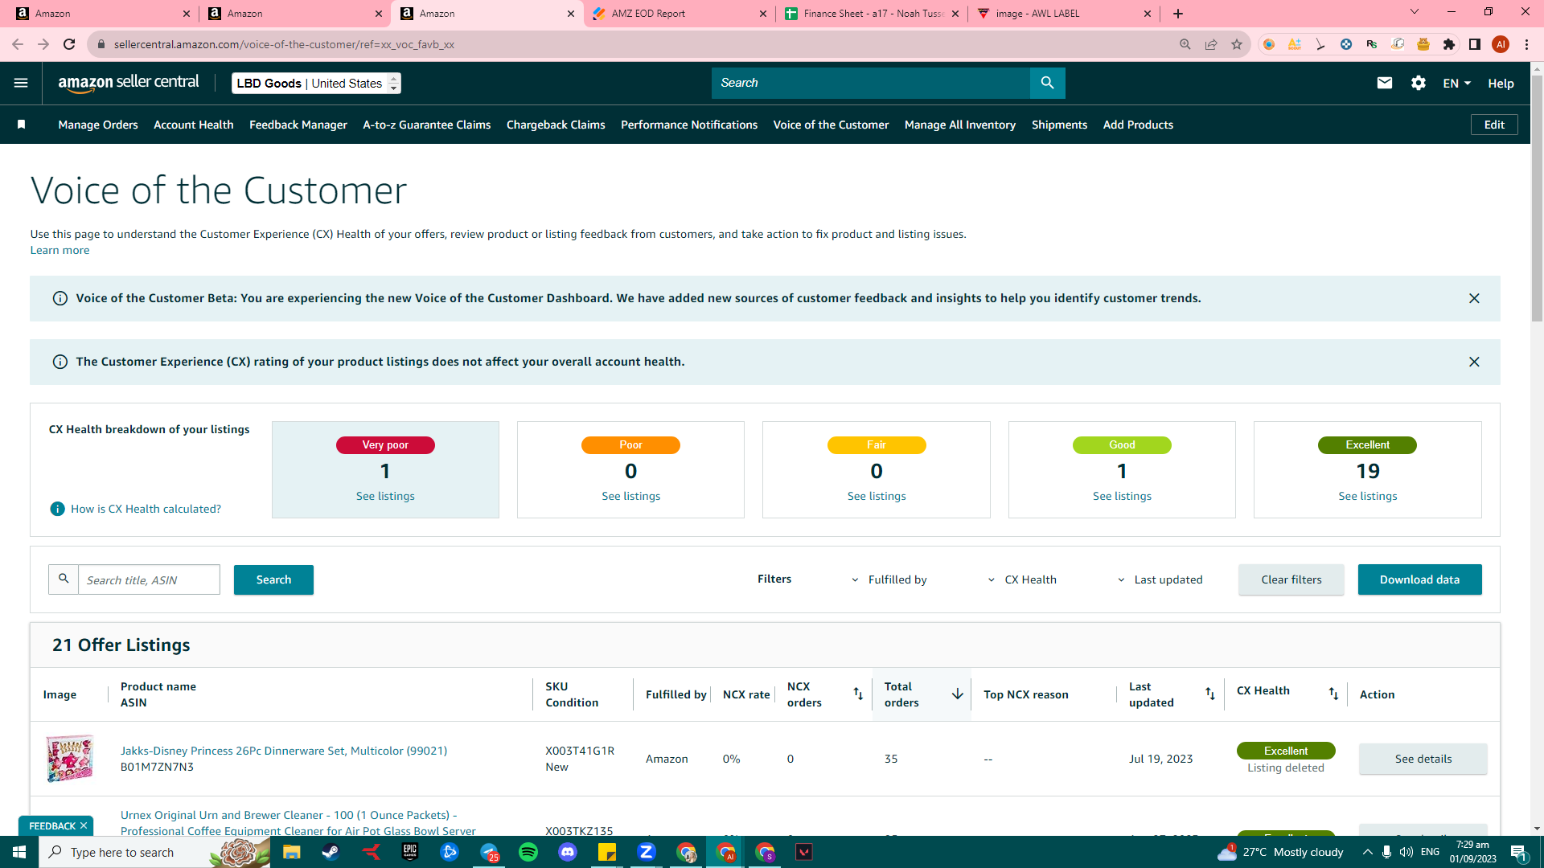This screenshot has height=868, width=1544.
Task: Open A-to-z Guarantee Claims page
Action: point(427,125)
